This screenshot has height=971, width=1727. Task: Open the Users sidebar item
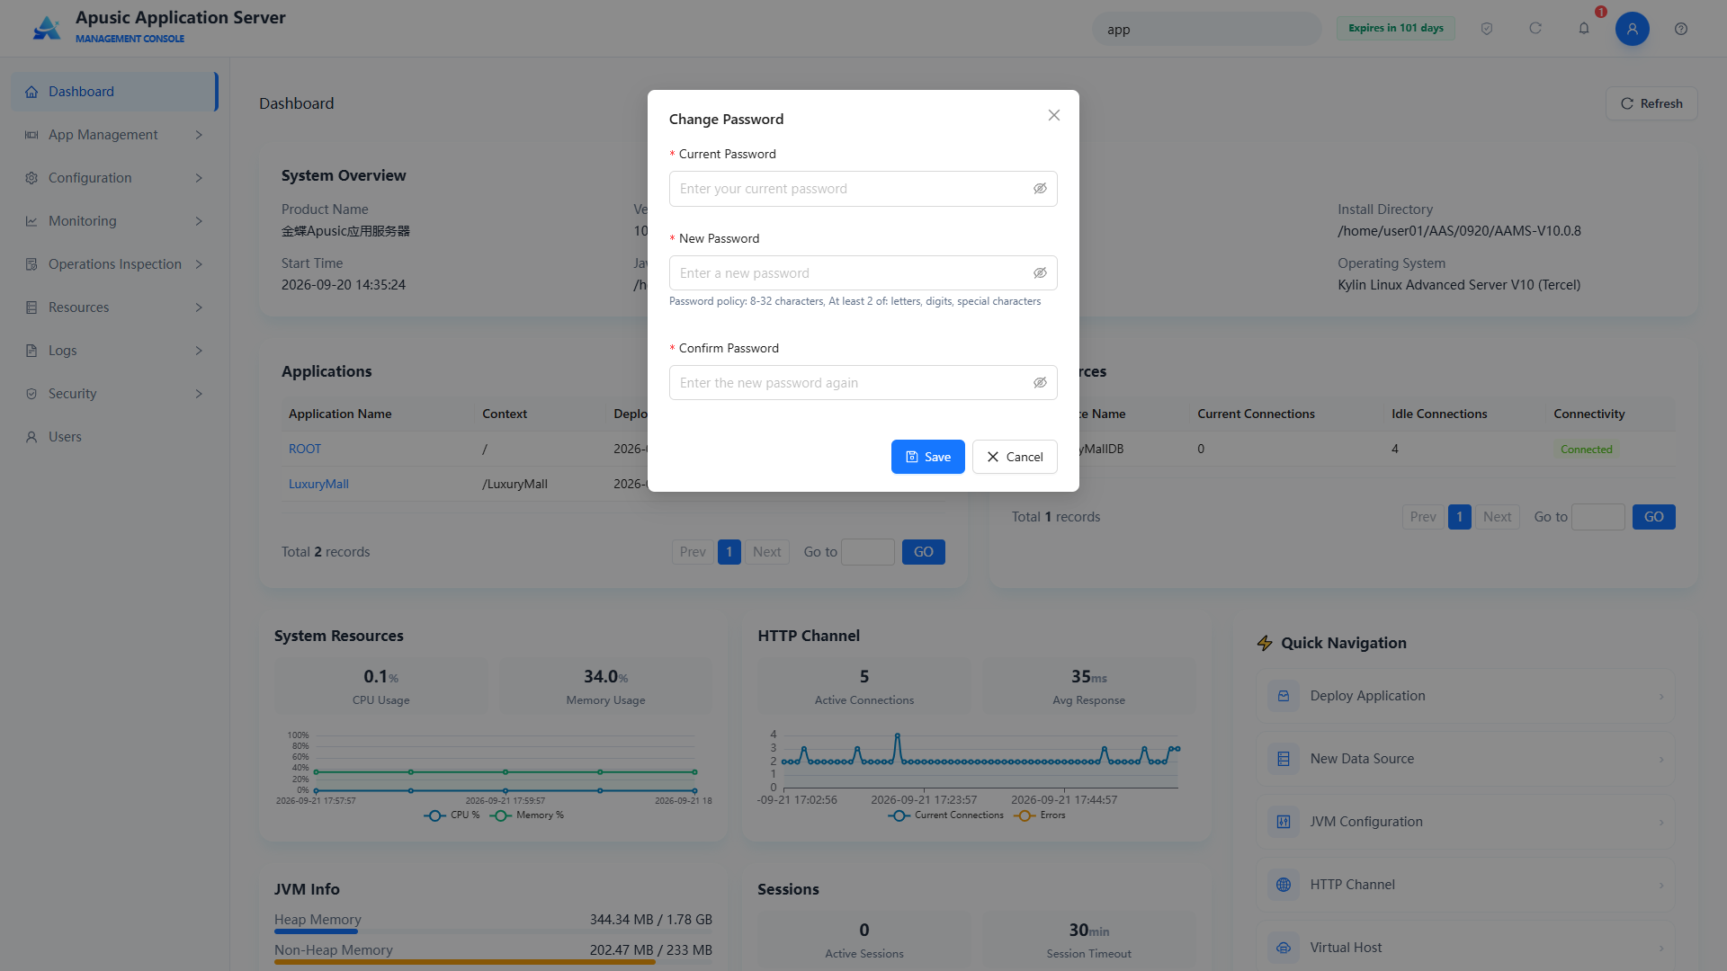[114, 437]
